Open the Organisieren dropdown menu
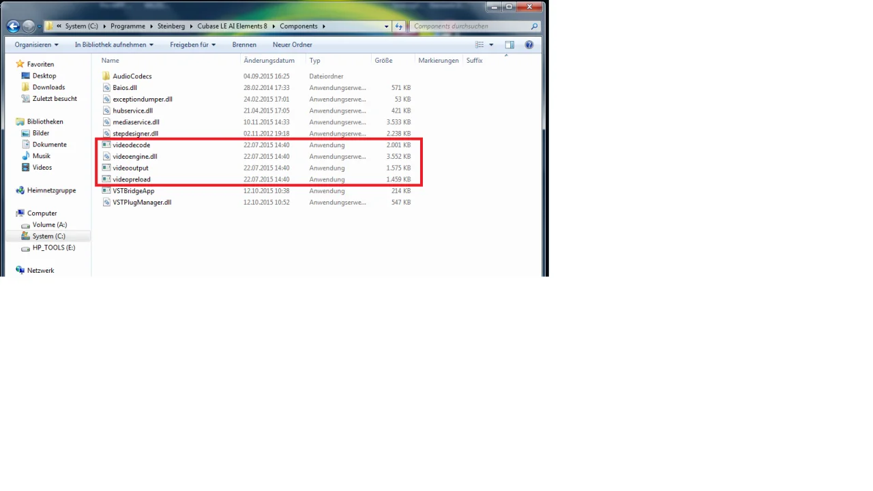 coord(36,45)
